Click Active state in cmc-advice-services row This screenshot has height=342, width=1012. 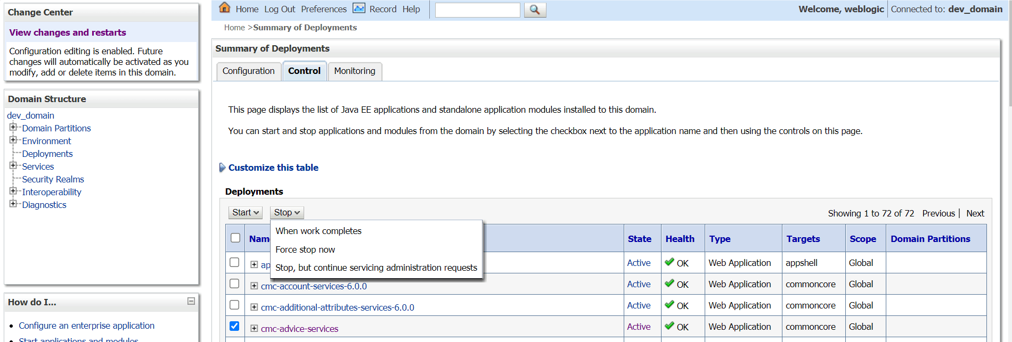(x=639, y=327)
